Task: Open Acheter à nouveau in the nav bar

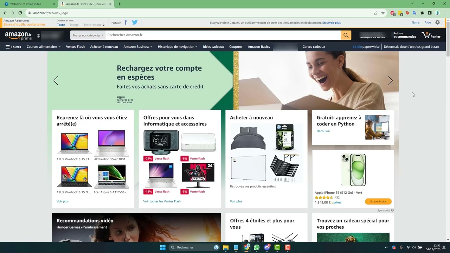Action: coord(104,47)
